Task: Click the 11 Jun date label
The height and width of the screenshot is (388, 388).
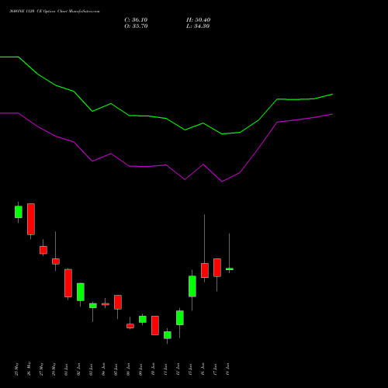Action: pos(166,369)
